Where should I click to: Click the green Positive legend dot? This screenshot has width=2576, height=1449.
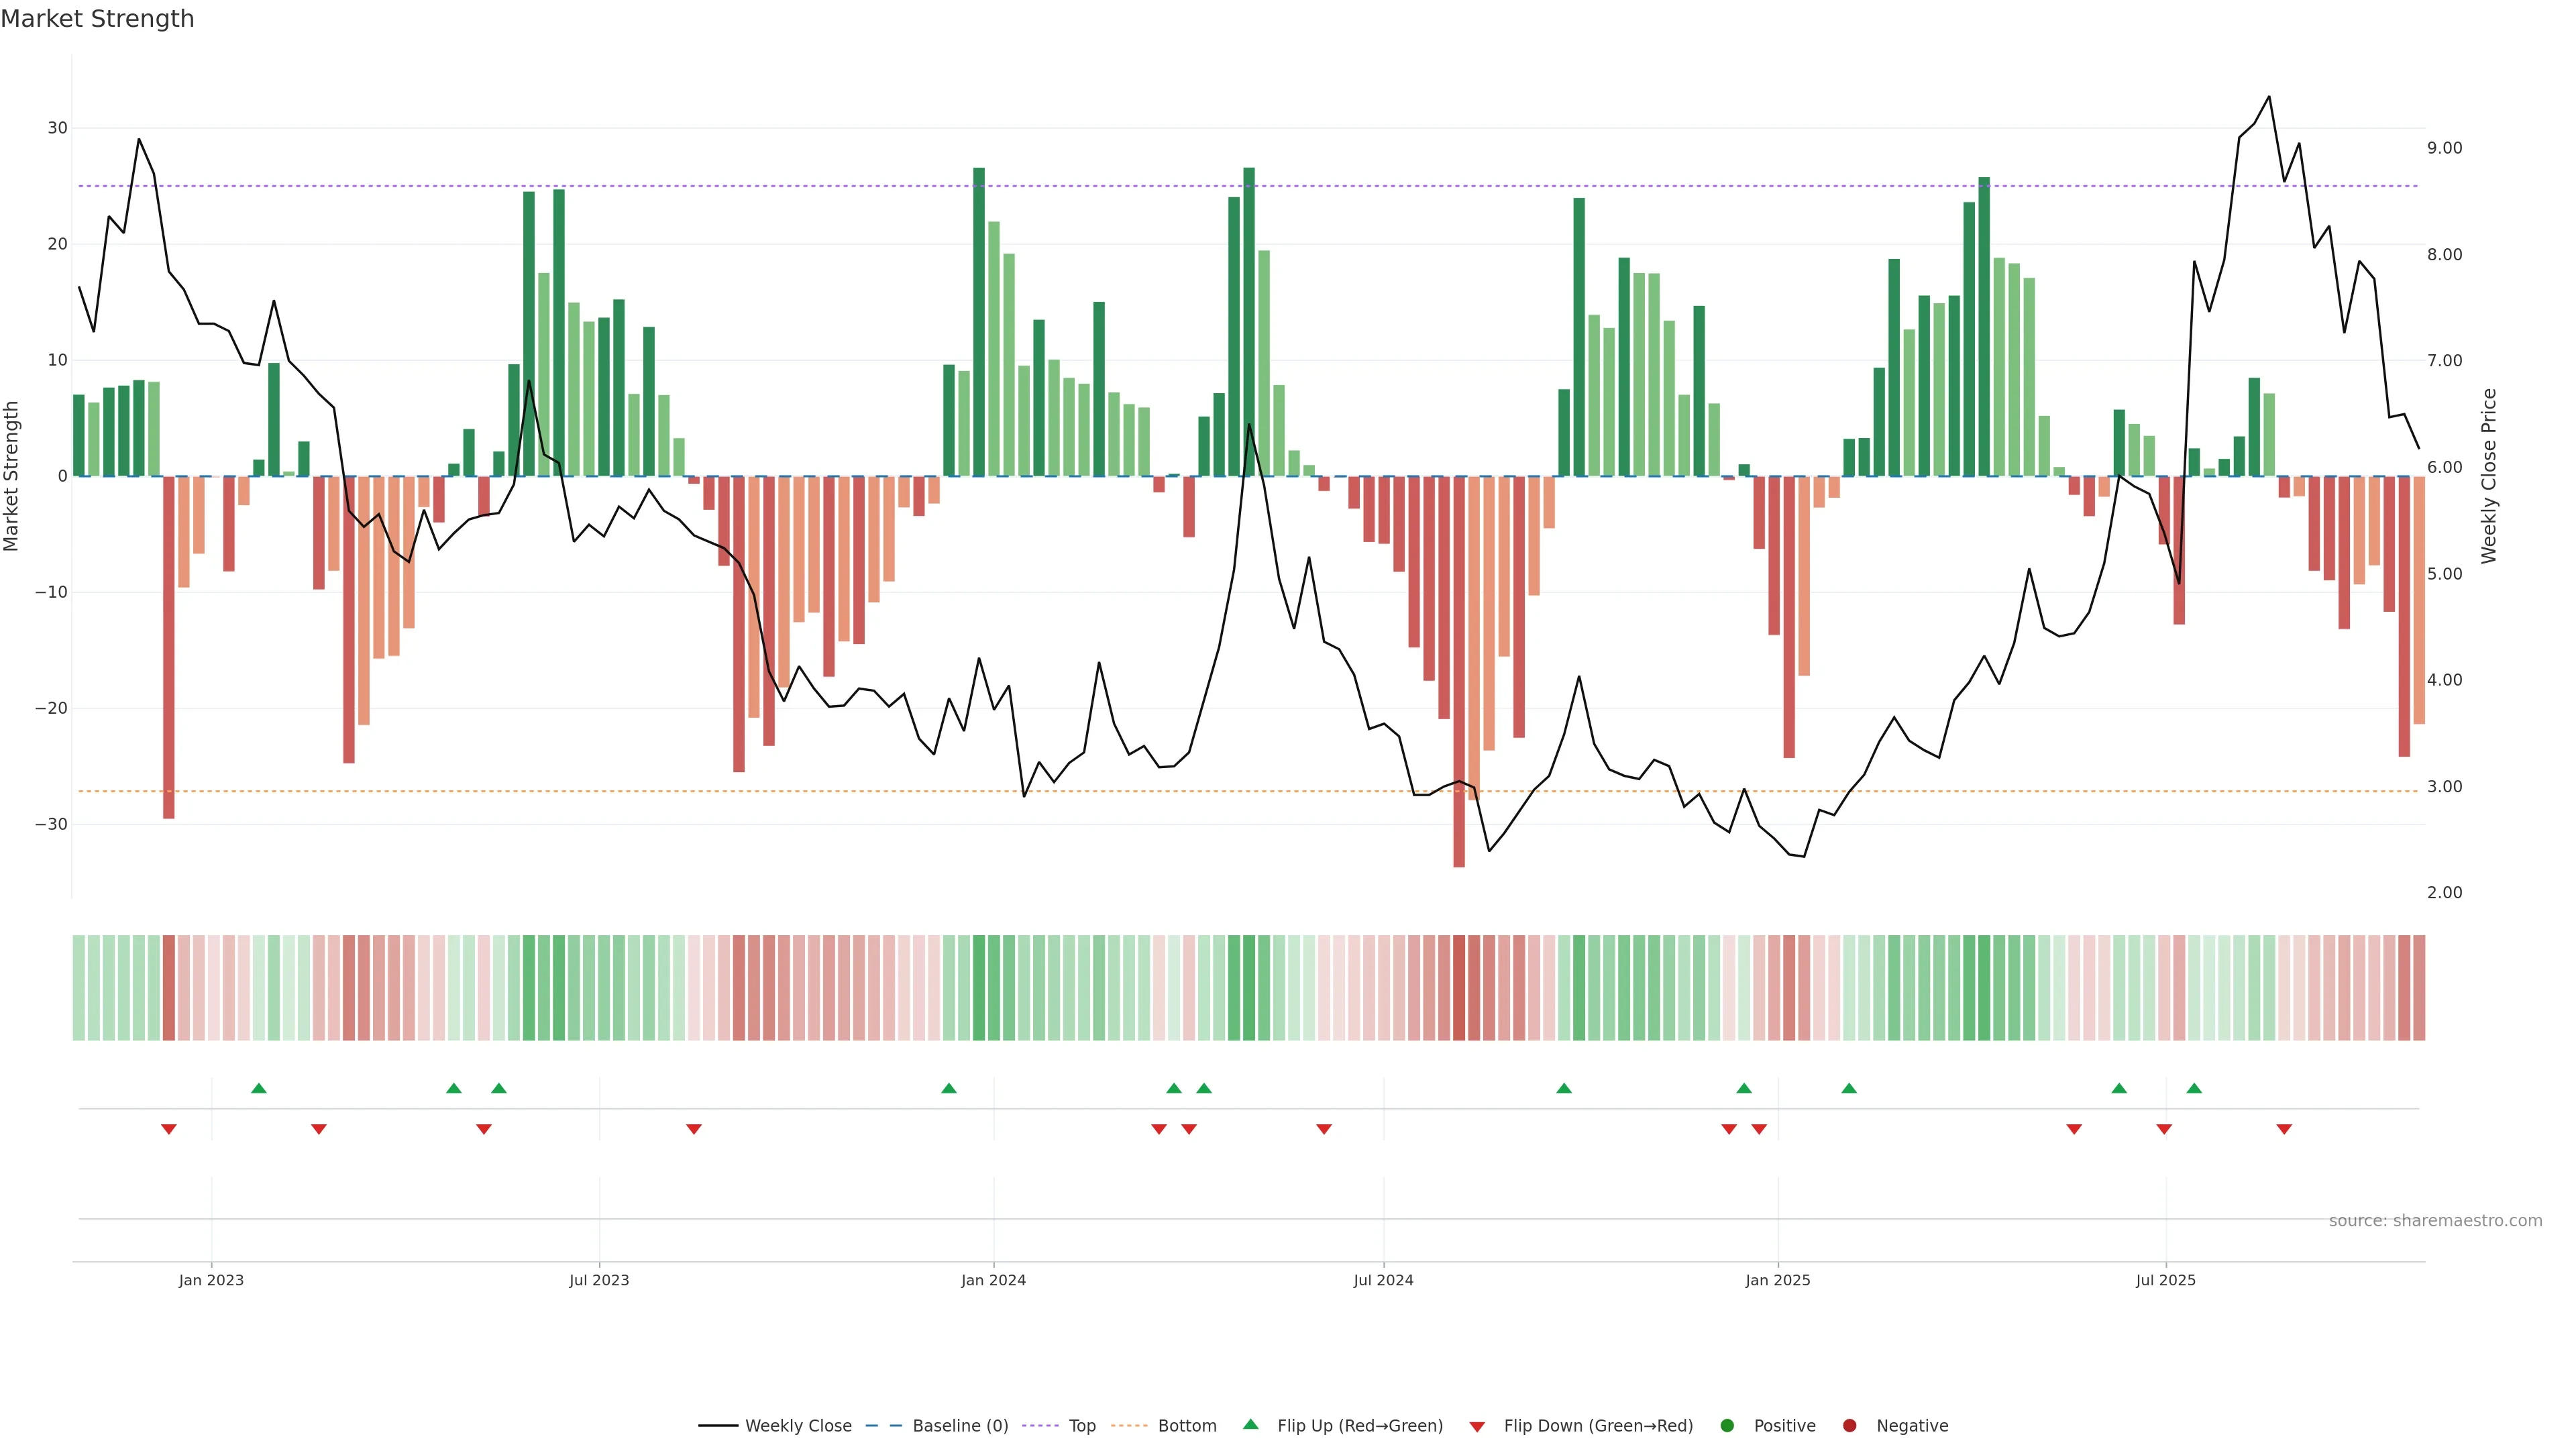1727,1426
